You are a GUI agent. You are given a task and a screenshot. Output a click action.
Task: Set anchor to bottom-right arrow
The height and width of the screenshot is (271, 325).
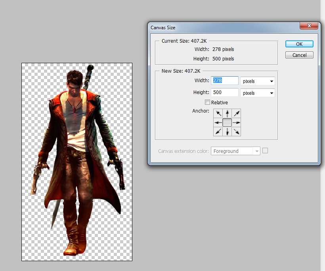tap(236, 132)
